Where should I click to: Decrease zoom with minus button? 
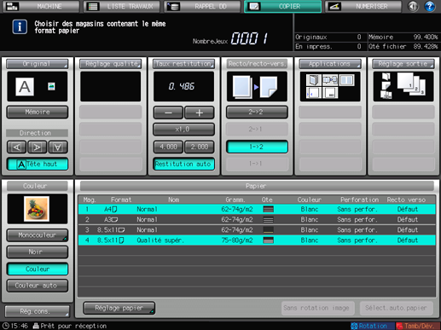(168, 113)
